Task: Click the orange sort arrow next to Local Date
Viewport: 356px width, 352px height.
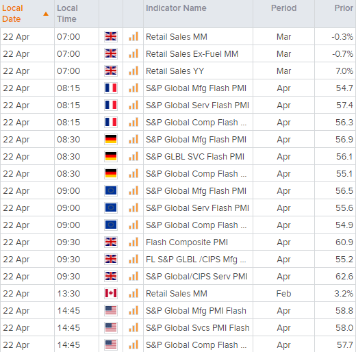Action: pos(46,14)
